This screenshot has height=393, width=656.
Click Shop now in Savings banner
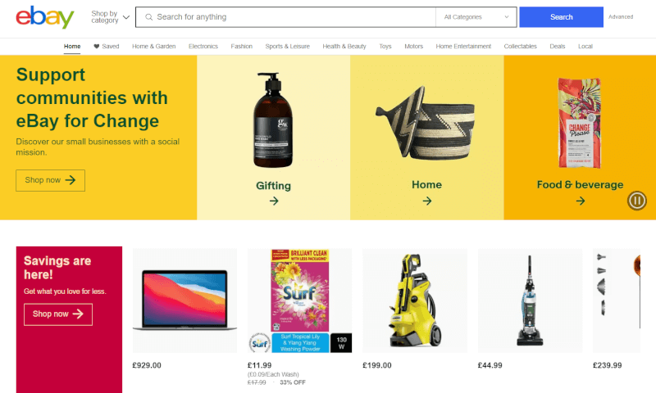[x=57, y=314]
